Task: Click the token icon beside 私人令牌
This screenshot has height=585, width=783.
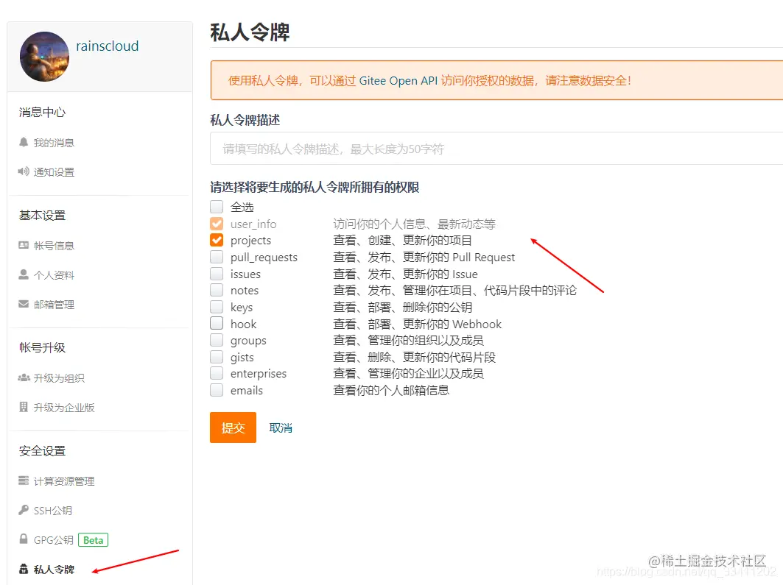Action: 24,569
